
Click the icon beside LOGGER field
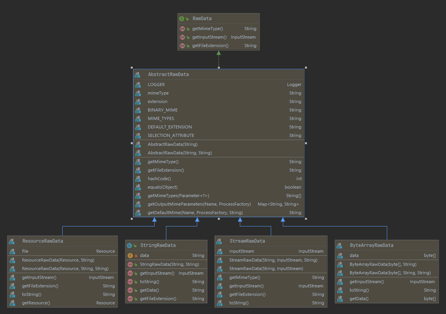pyautogui.click(x=137, y=84)
